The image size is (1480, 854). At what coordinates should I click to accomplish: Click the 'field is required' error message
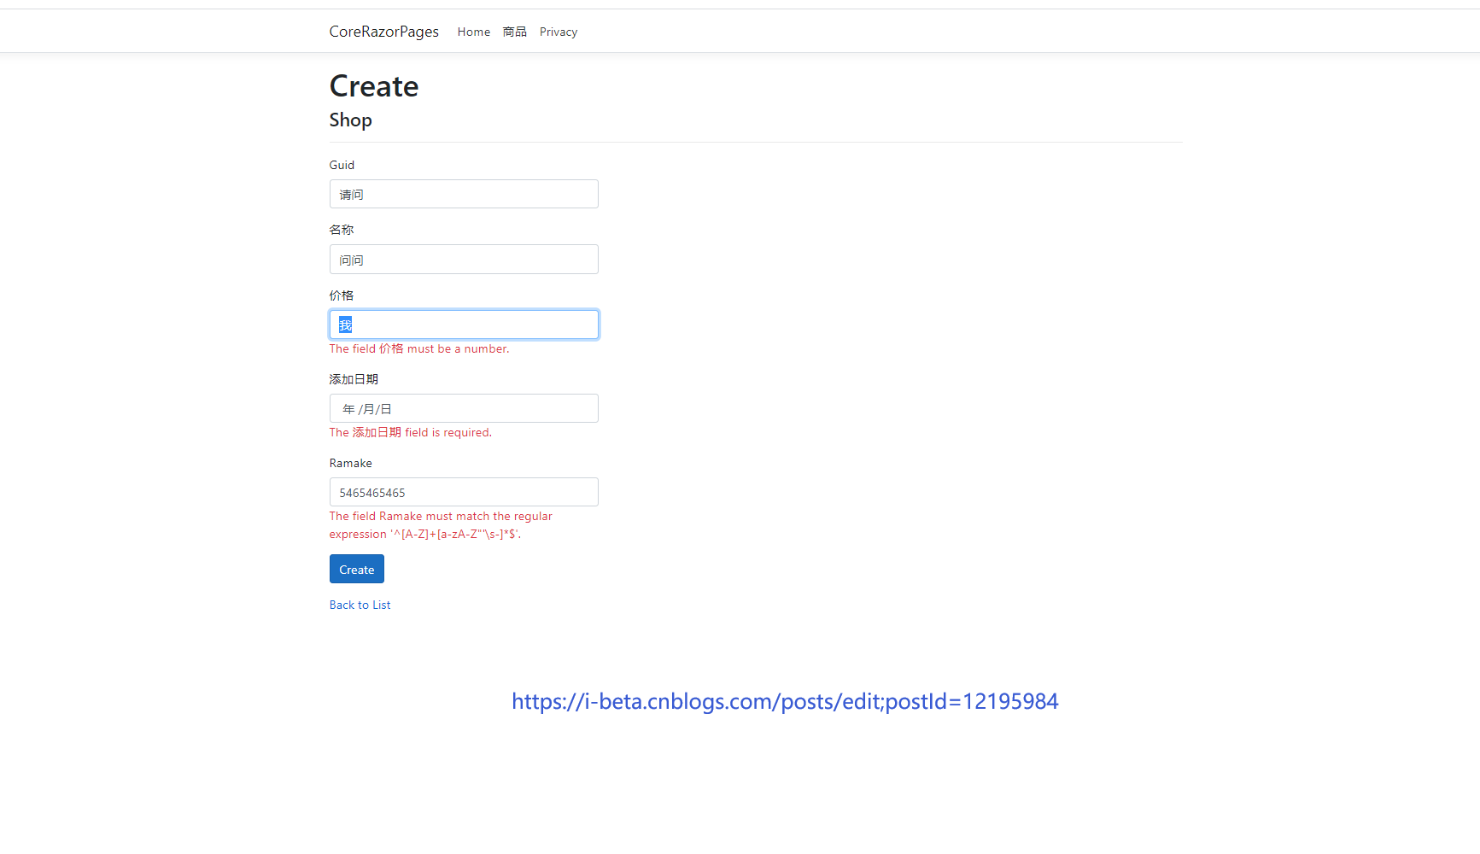coord(410,432)
